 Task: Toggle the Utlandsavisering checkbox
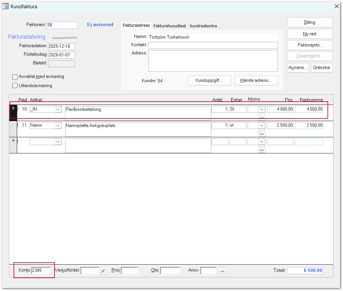click(15, 86)
